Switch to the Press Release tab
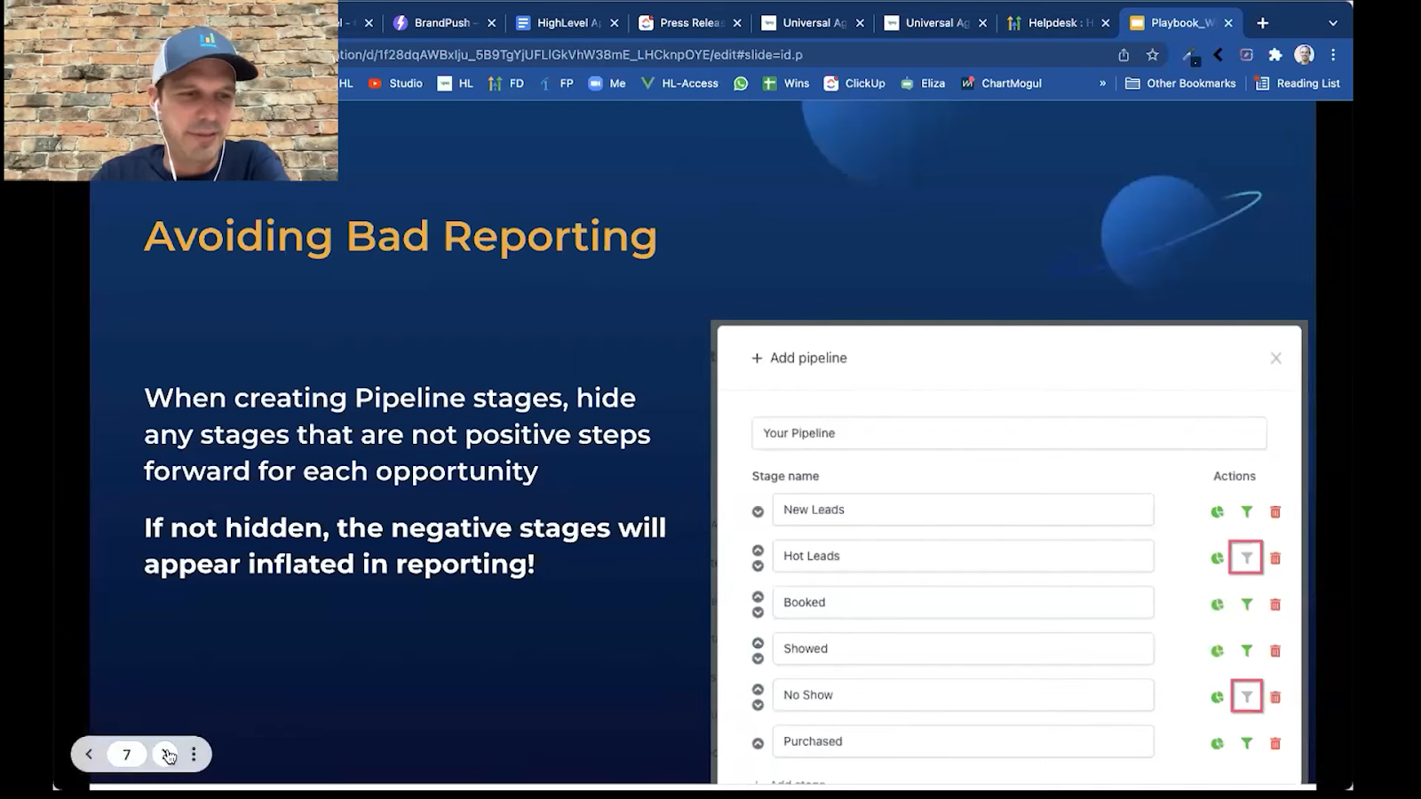 (x=690, y=23)
